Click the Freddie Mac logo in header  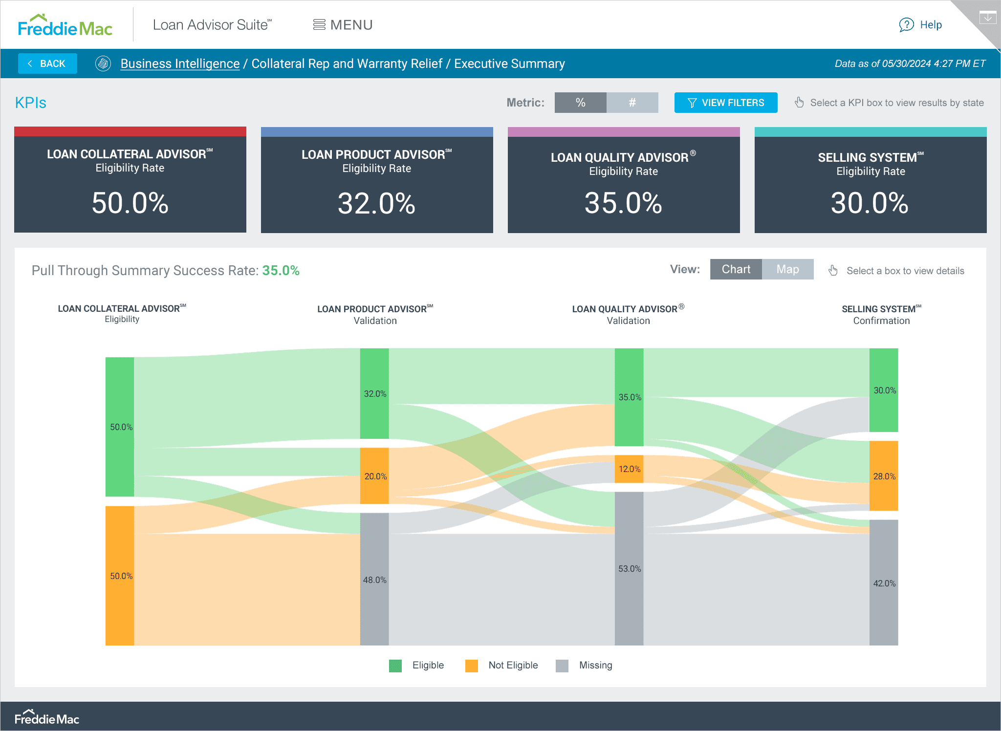pyautogui.click(x=65, y=25)
